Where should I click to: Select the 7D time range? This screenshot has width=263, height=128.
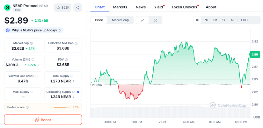click(x=206, y=20)
